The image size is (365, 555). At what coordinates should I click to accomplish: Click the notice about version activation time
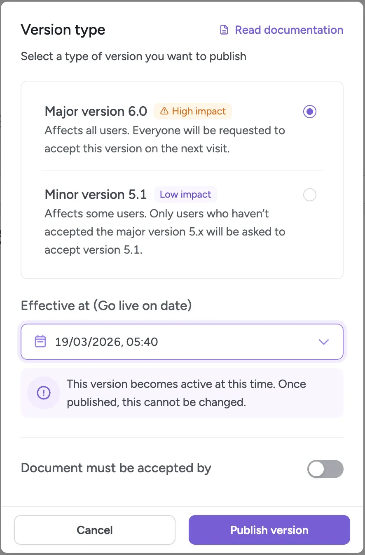coord(187,393)
